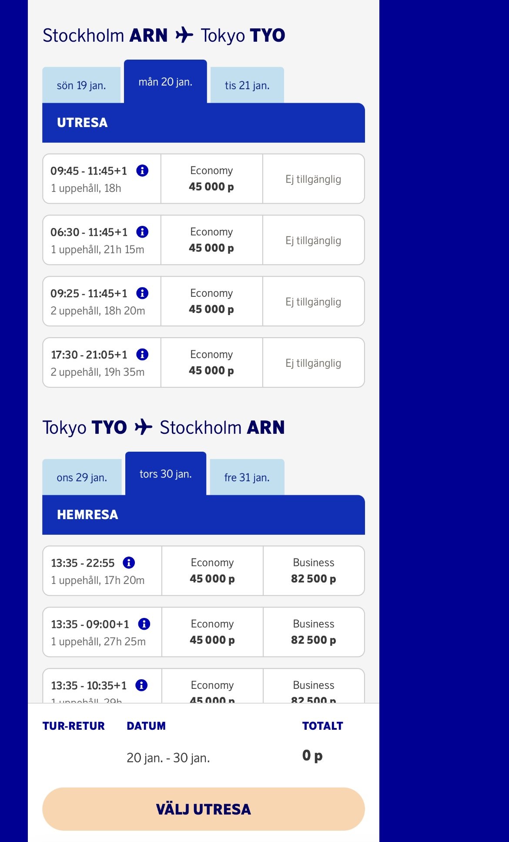Screen dimensions: 509x842
Task: Switch outbound date to sön 19 jan.
Action: pyautogui.click(x=81, y=85)
